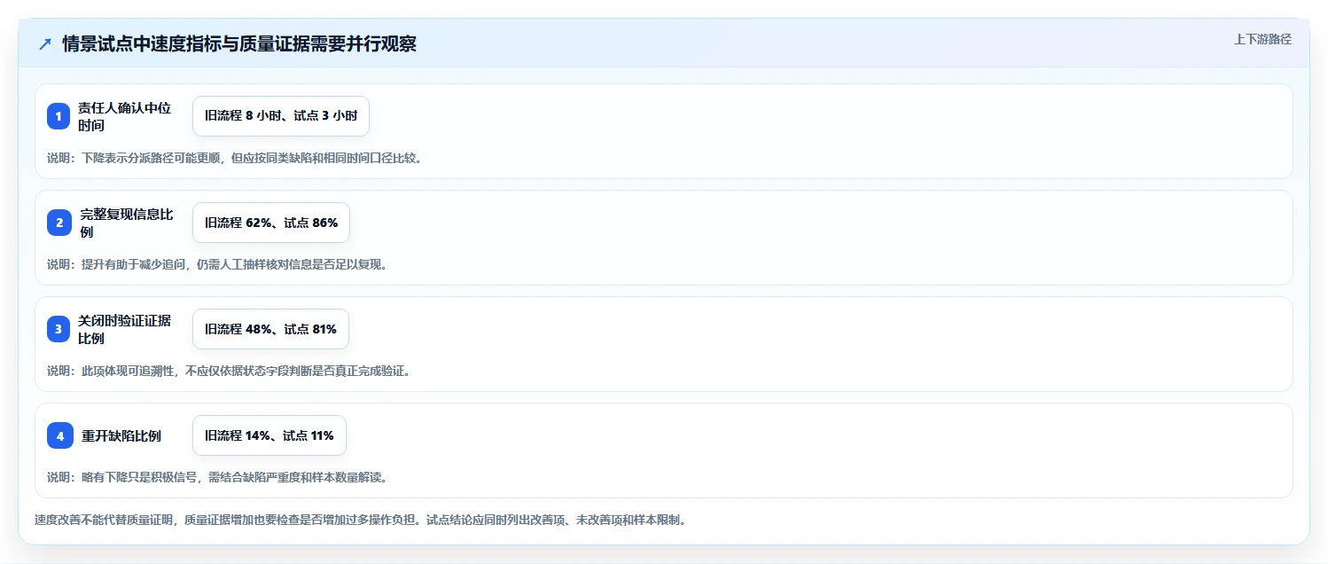The height and width of the screenshot is (564, 1328).
Task: Select the 完整复现信息比例 metric label
Action: click(127, 223)
